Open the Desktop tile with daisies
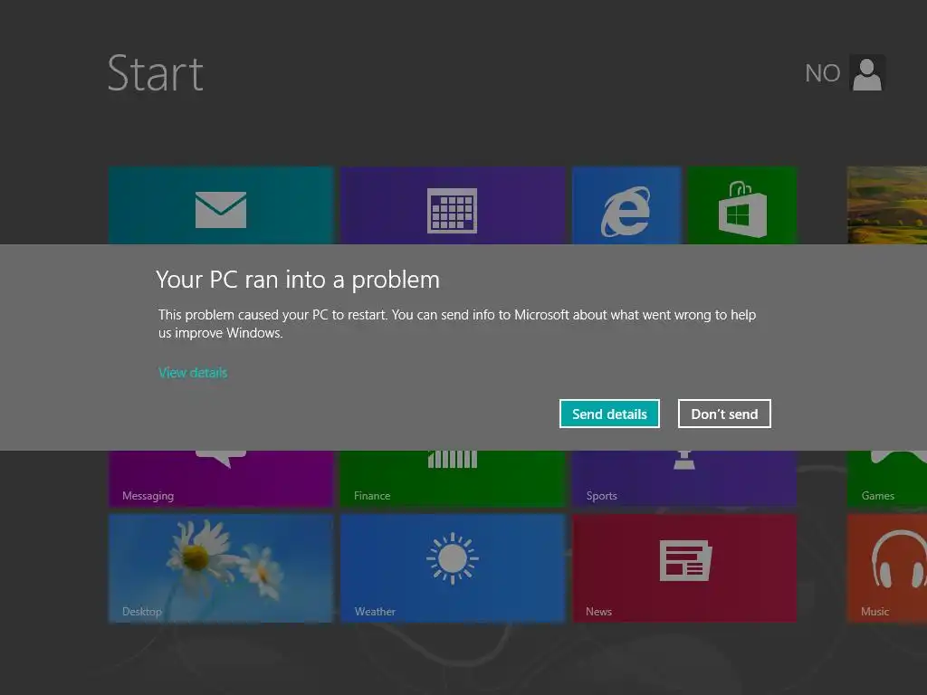Screen dimensions: 927x695 point(221,568)
